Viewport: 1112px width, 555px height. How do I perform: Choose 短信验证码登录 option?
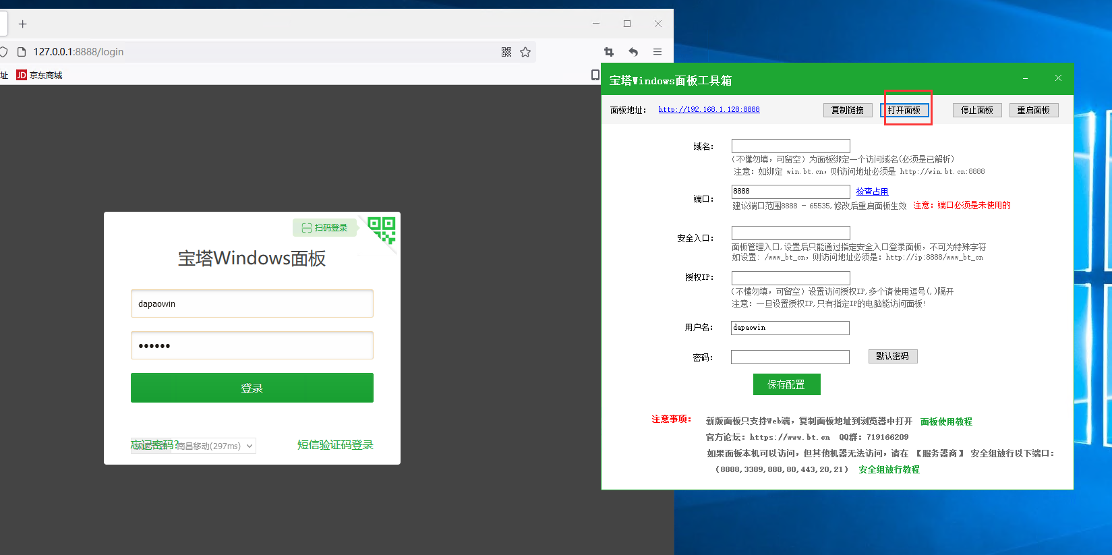pos(335,445)
